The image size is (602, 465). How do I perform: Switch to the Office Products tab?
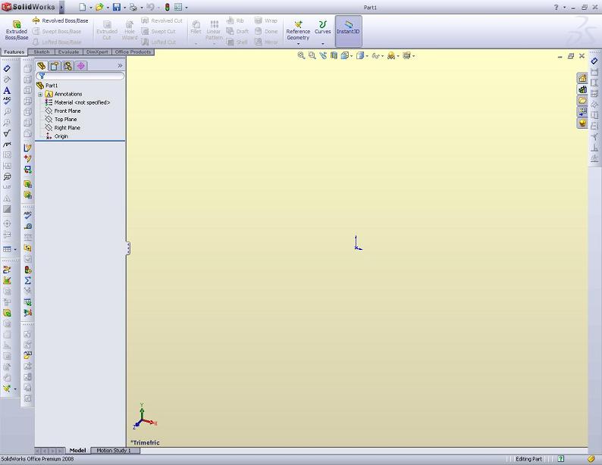click(133, 51)
